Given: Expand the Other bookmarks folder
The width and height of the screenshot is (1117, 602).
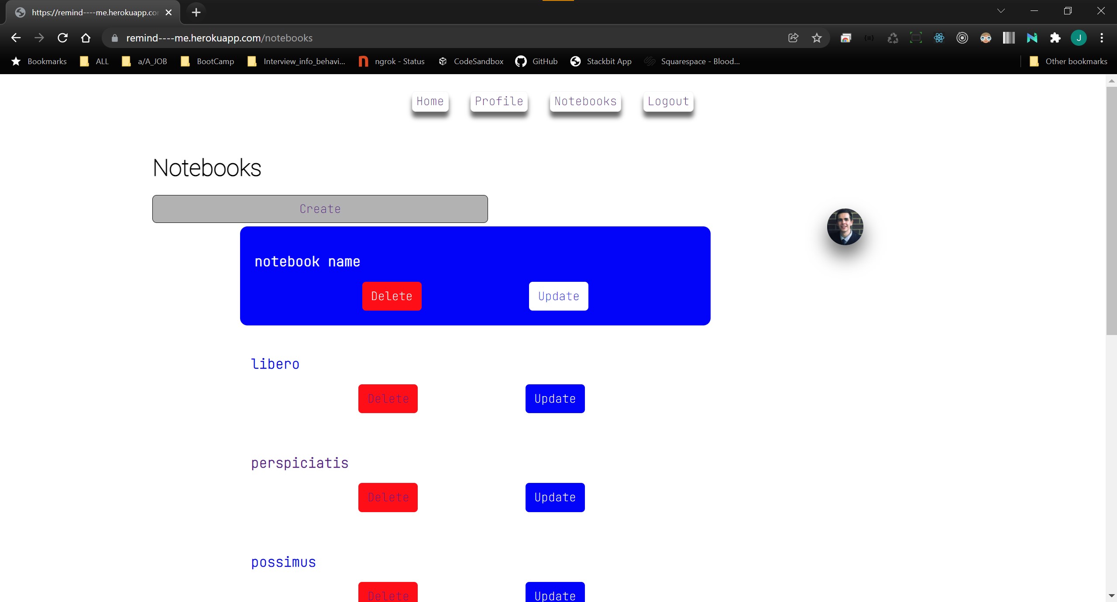Looking at the screenshot, I should click(1068, 62).
